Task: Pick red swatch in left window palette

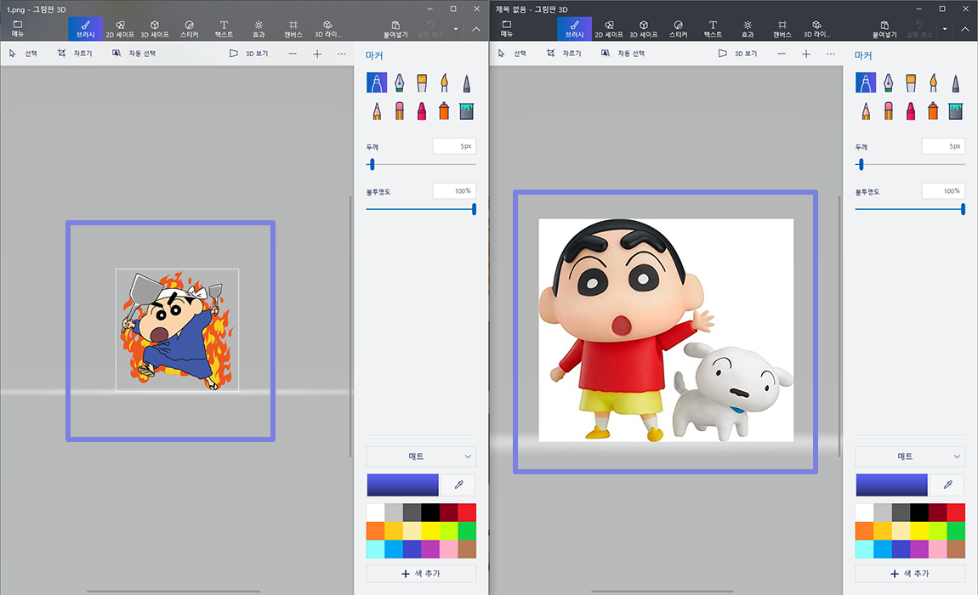Action: point(467,513)
